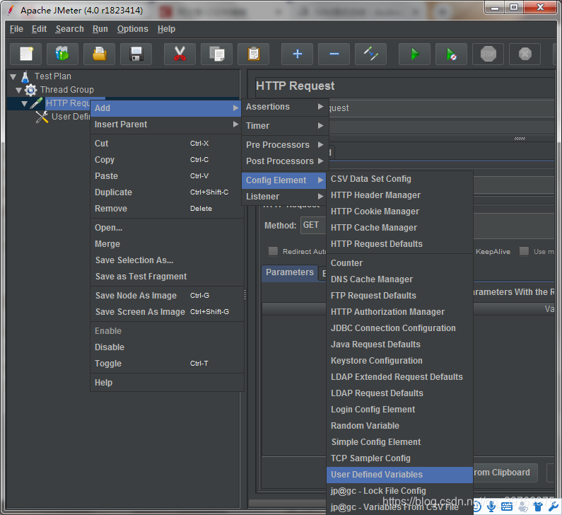
Task: Expand the Insert Parent submenu
Action: point(165,125)
